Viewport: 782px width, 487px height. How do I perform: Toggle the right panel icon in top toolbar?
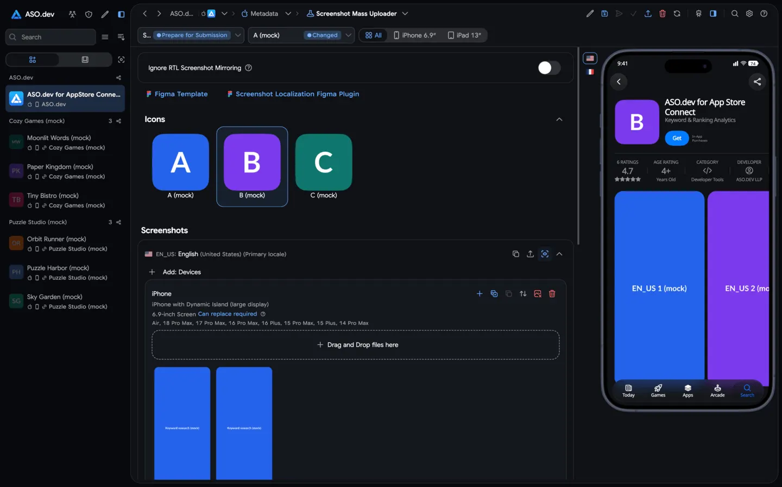point(713,14)
